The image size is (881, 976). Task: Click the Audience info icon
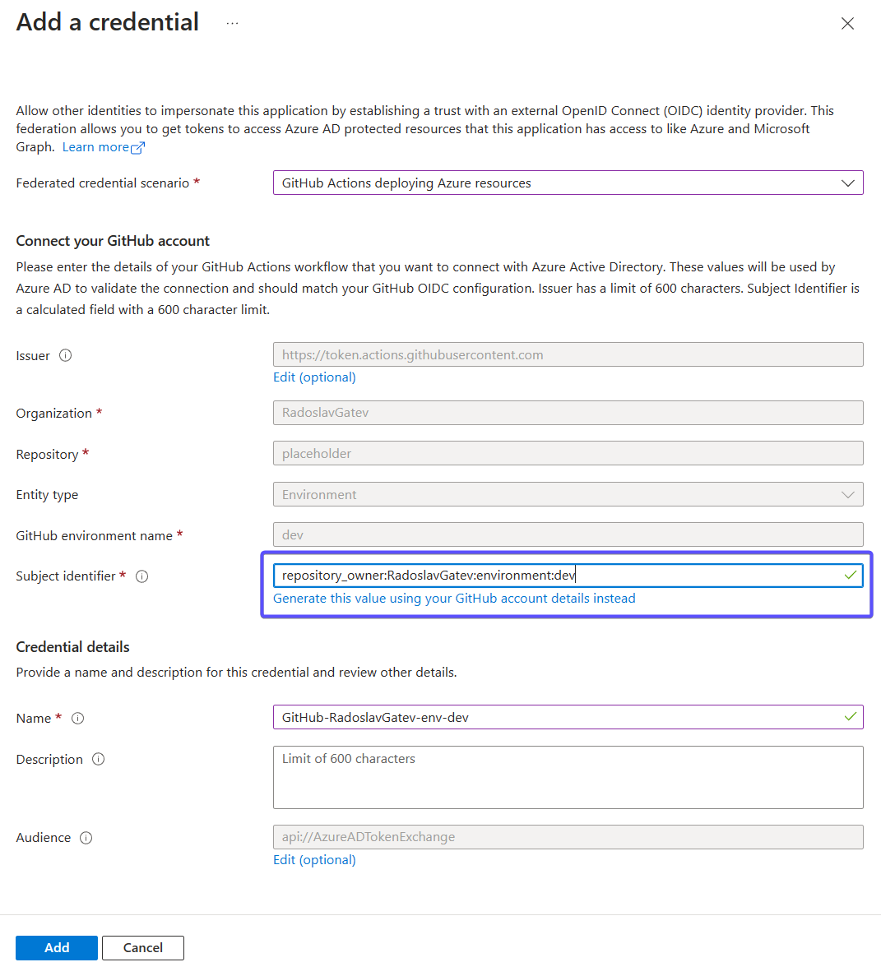pyautogui.click(x=87, y=837)
